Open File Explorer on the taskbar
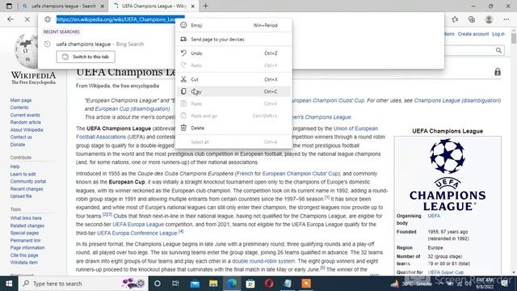 213,284
